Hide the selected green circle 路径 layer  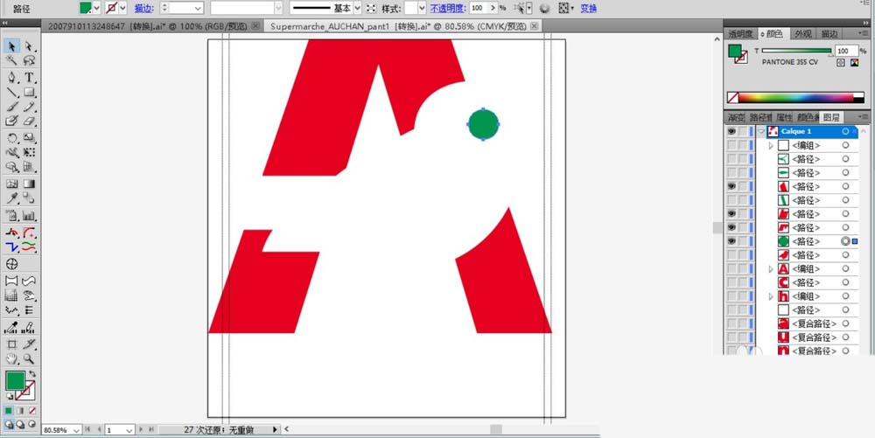[x=731, y=241]
